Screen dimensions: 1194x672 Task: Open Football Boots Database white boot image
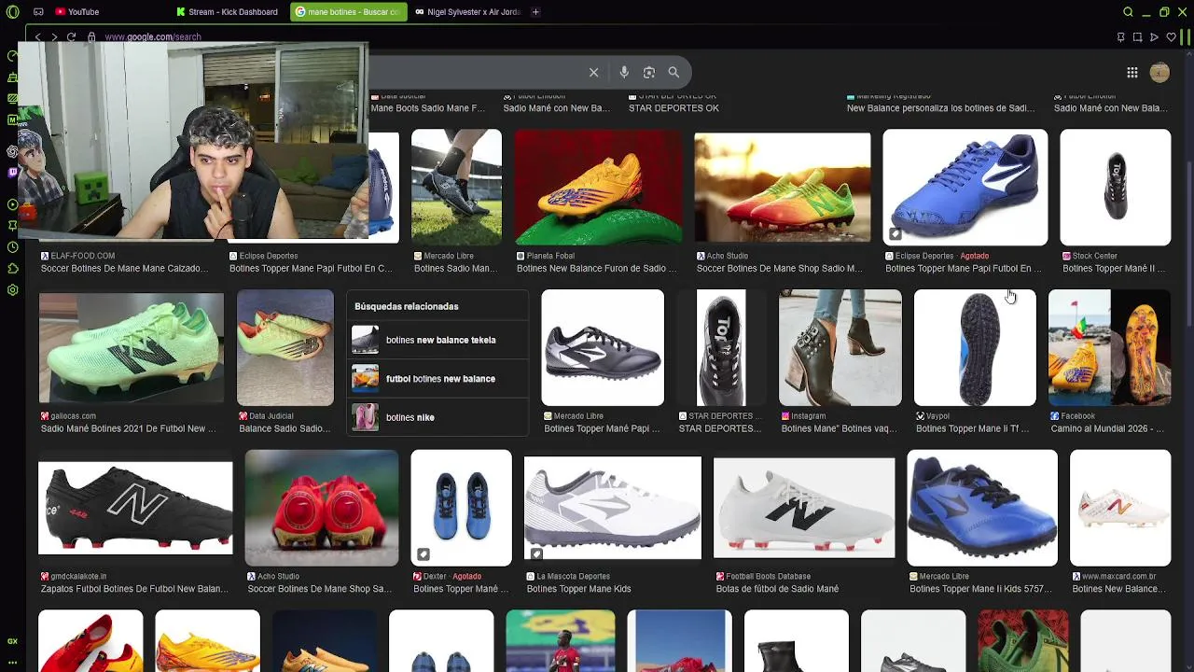click(803, 508)
